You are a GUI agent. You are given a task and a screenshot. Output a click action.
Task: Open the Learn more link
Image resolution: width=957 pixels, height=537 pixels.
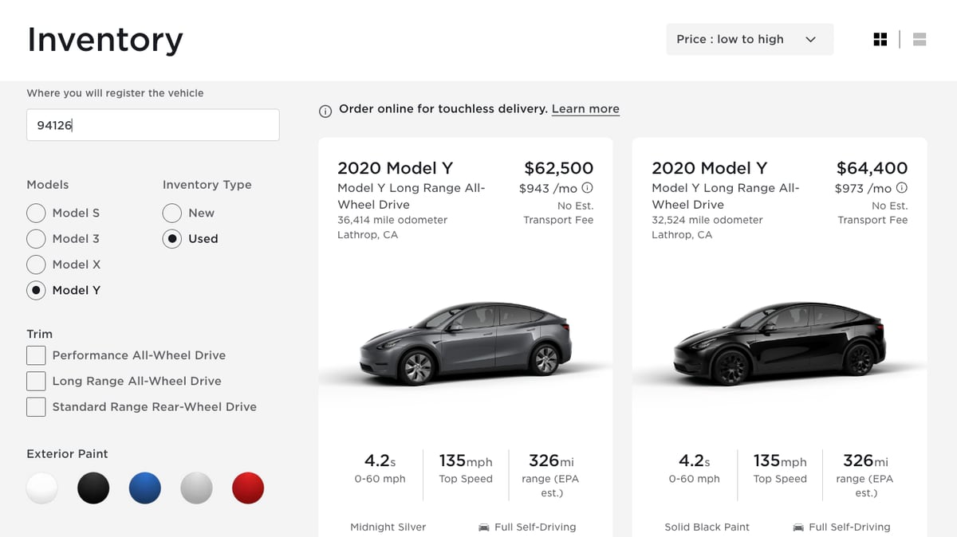coord(585,108)
